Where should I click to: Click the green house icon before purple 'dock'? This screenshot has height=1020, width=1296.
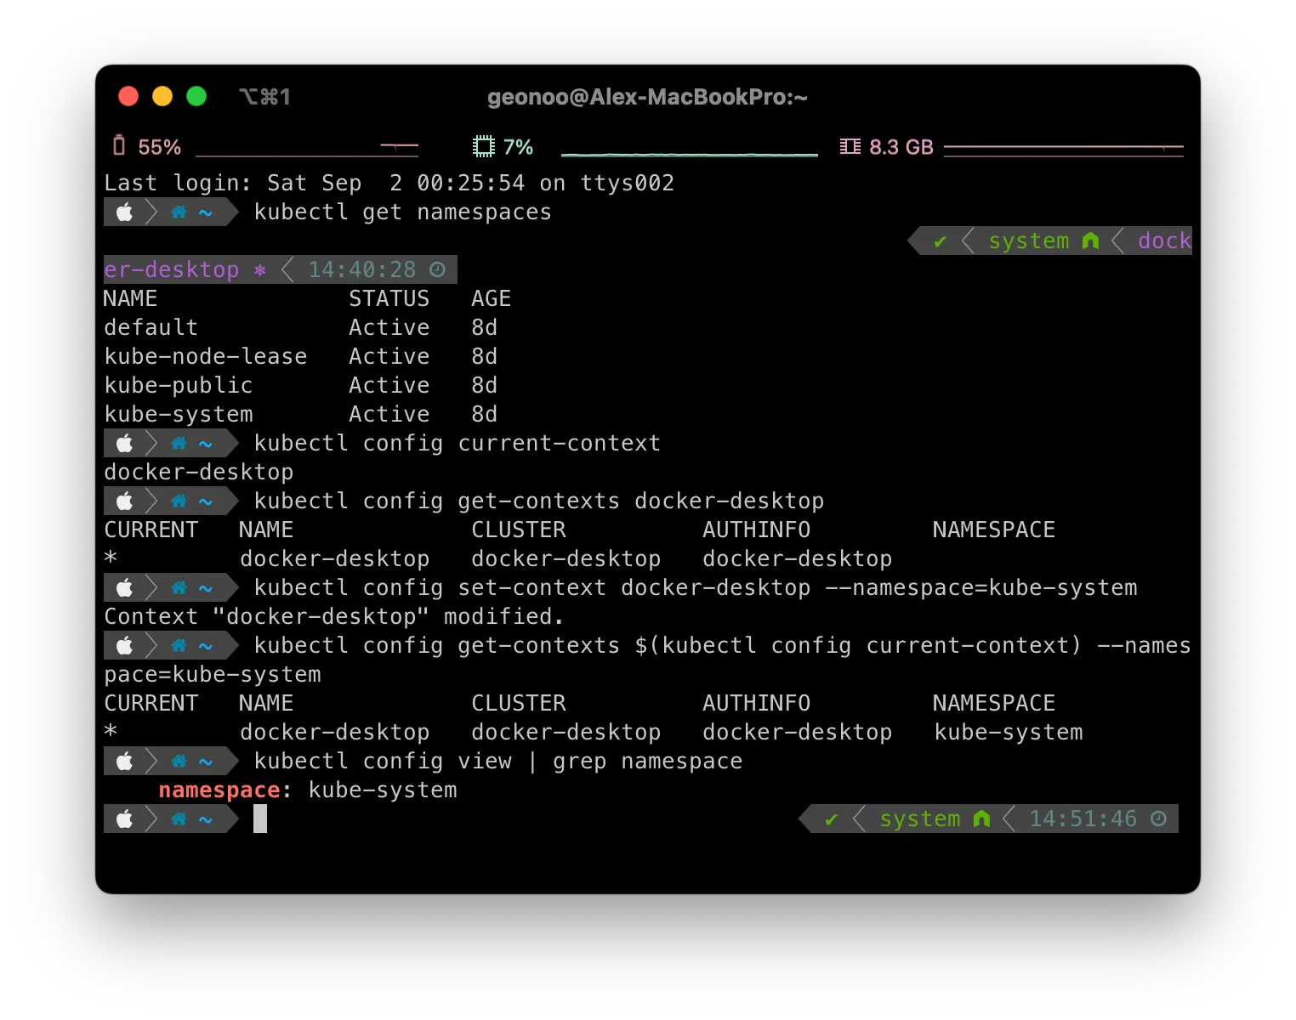pyautogui.click(x=1090, y=241)
